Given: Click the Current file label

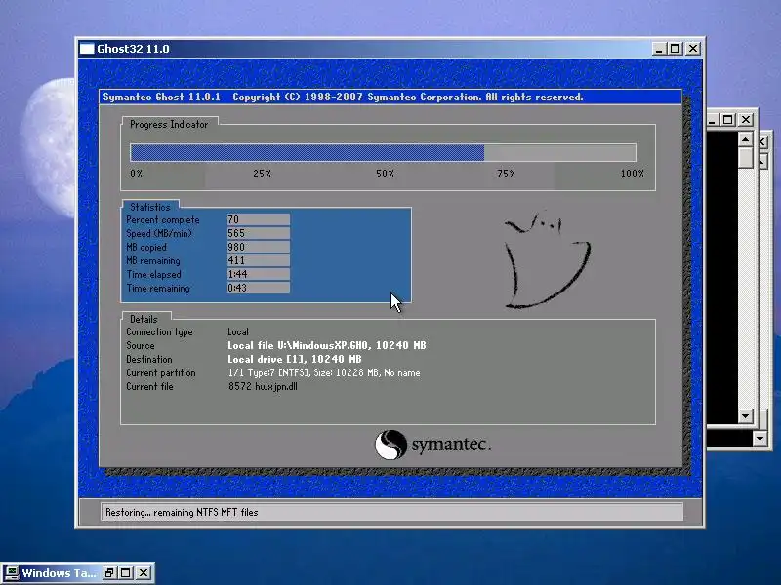Looking at the screenshot, I should (x=149, y=386).
